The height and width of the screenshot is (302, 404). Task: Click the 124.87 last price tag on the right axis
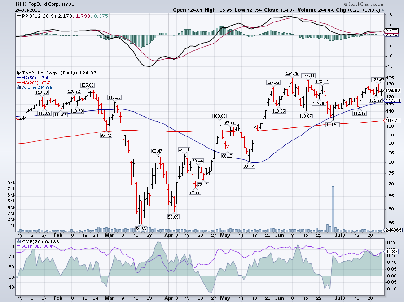click(x=392, y=91)
